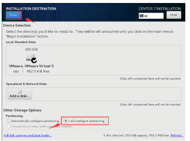Tick make additional space available checkbox
The height and width of the screenshot is (141, 190).
click(9, 126)
